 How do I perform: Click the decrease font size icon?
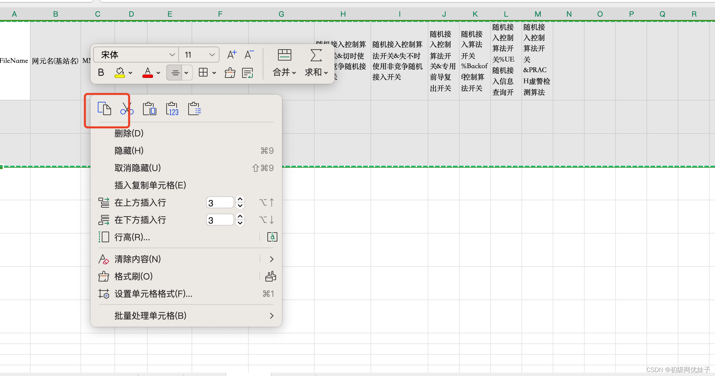249,55
